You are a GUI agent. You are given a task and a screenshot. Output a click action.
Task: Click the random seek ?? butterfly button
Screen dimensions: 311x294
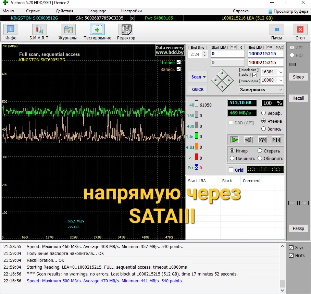(263, 140)
